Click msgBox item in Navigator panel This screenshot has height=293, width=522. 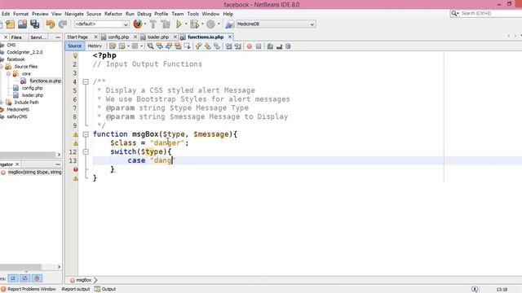34,172
